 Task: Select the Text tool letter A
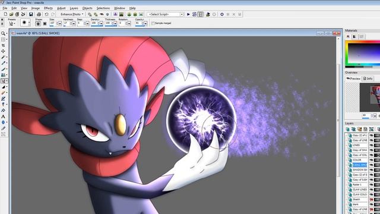click(x=3, y=117)
